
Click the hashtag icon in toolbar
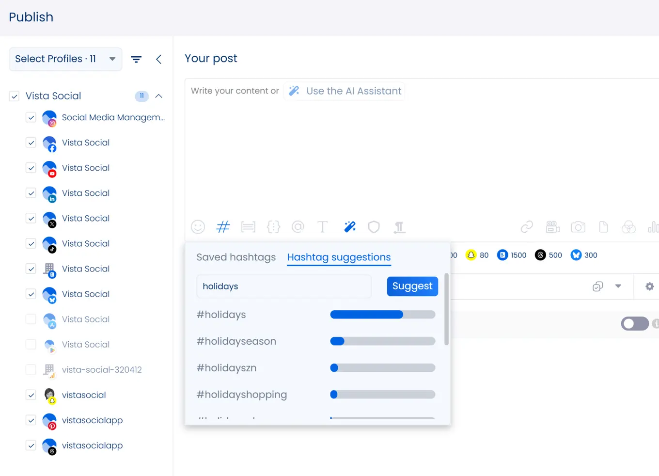tap(223, 227)
